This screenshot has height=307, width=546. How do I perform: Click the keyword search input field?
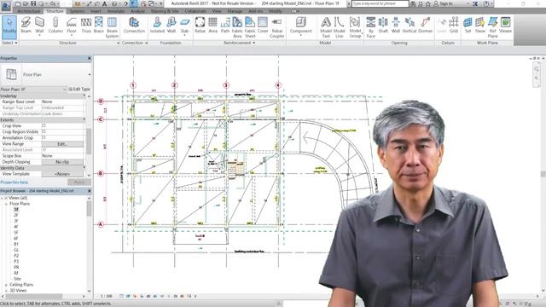[x=380, y=3]
